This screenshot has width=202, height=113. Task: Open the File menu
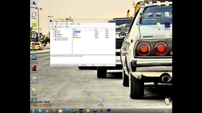pos(53,24)
